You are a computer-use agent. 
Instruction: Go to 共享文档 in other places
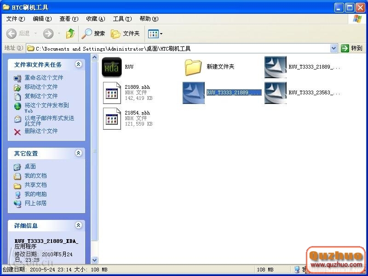click(36, 185)
